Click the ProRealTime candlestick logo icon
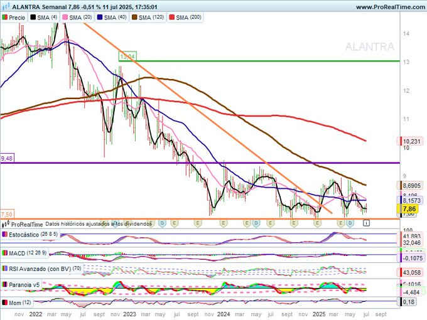The width and height of the screenshot is (427, 320). pos(6,225)
